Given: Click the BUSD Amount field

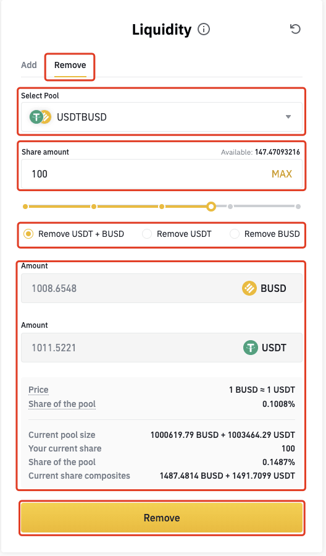Looking at the screenshot, I should (161, 288).
